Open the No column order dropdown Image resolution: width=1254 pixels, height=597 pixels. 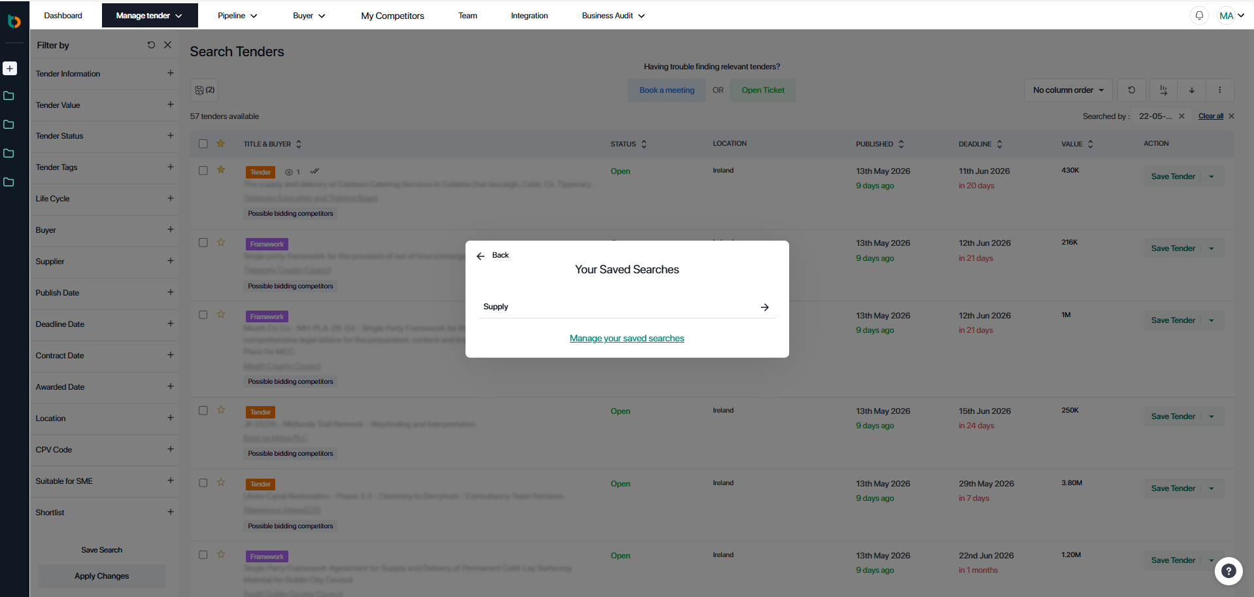(1069, 90)
